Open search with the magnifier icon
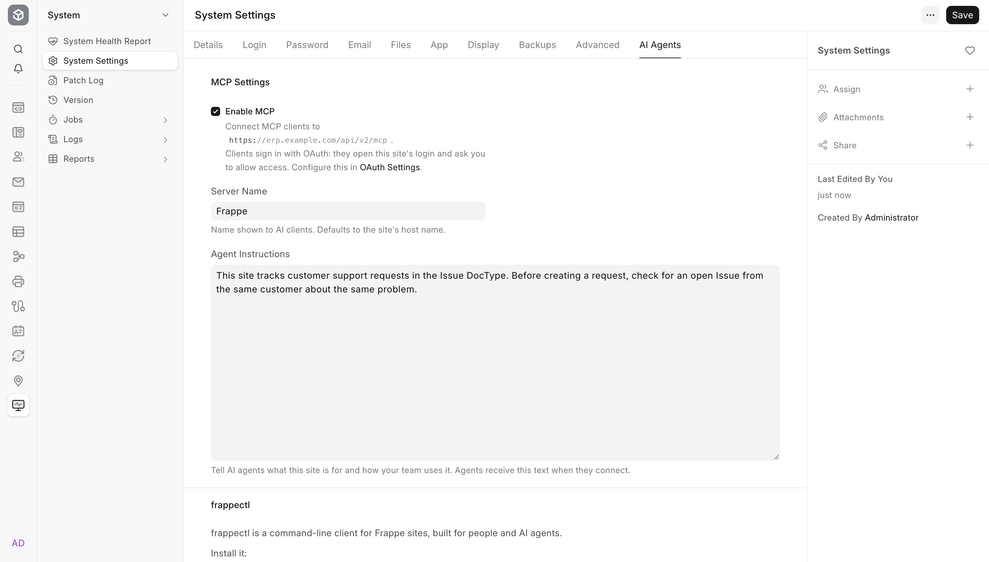The image size is (989, 562). pyautogui.click(x=18, y=49)
